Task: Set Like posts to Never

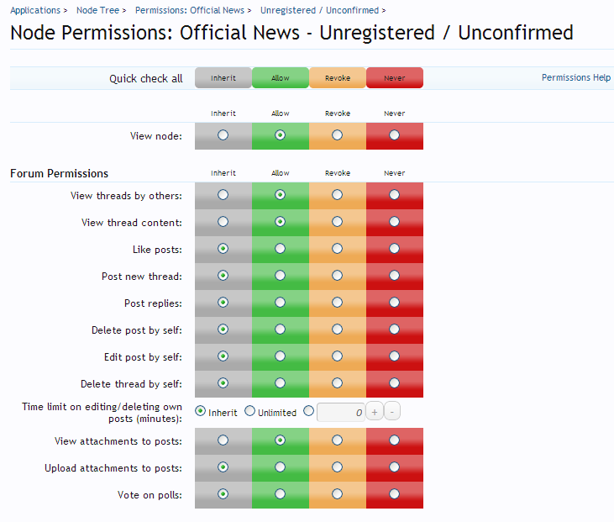Action: pyautogui.click(x=394, y=249)
